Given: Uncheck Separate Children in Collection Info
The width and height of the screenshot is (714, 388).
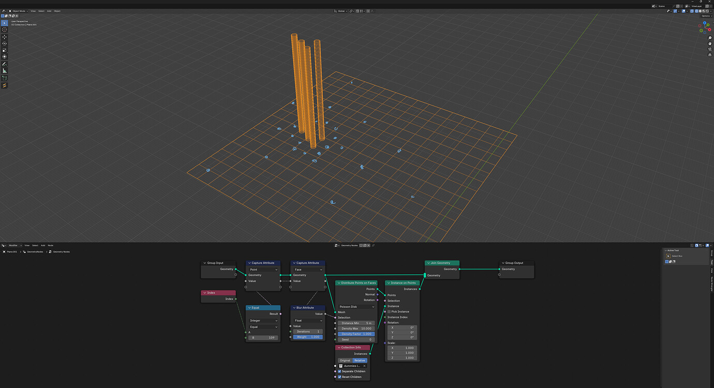Looking at the screenshot, I should pos(339,371).
